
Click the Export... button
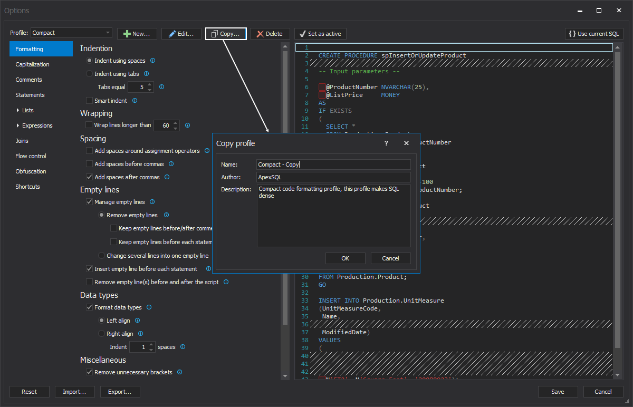tap(120, 392)
